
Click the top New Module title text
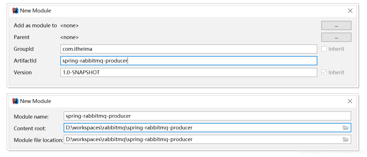[x=35, y=11]
